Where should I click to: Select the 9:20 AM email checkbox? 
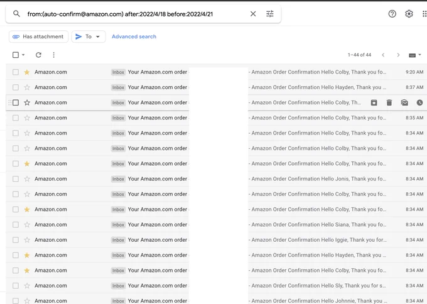click(16, 72)
